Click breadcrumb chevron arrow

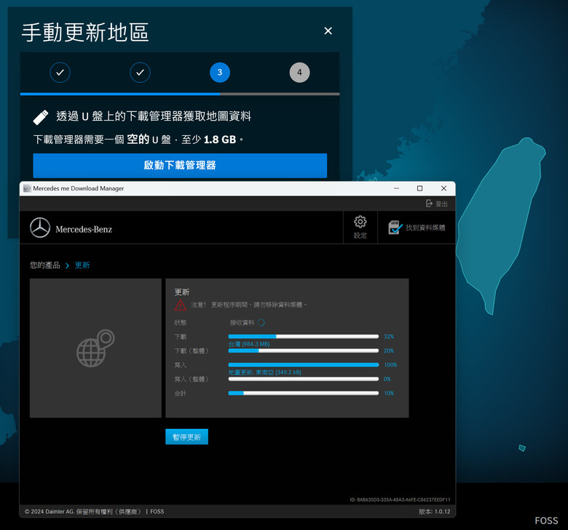[68, 266]
